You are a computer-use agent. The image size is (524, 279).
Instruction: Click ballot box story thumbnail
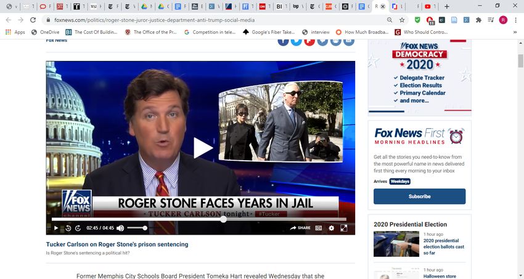[396, 244]
